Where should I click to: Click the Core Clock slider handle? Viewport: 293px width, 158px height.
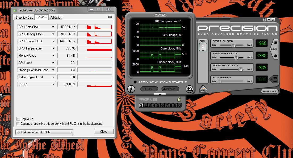coord(233,45)
